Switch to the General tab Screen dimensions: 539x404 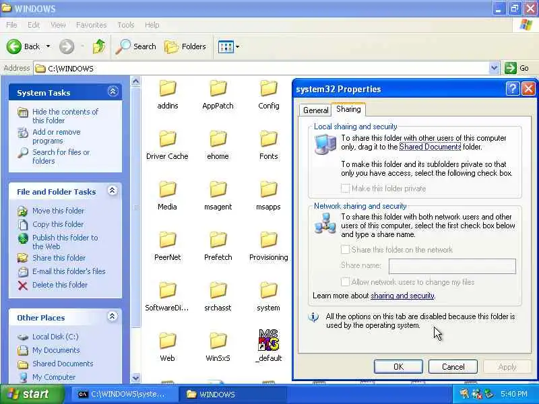315,110
